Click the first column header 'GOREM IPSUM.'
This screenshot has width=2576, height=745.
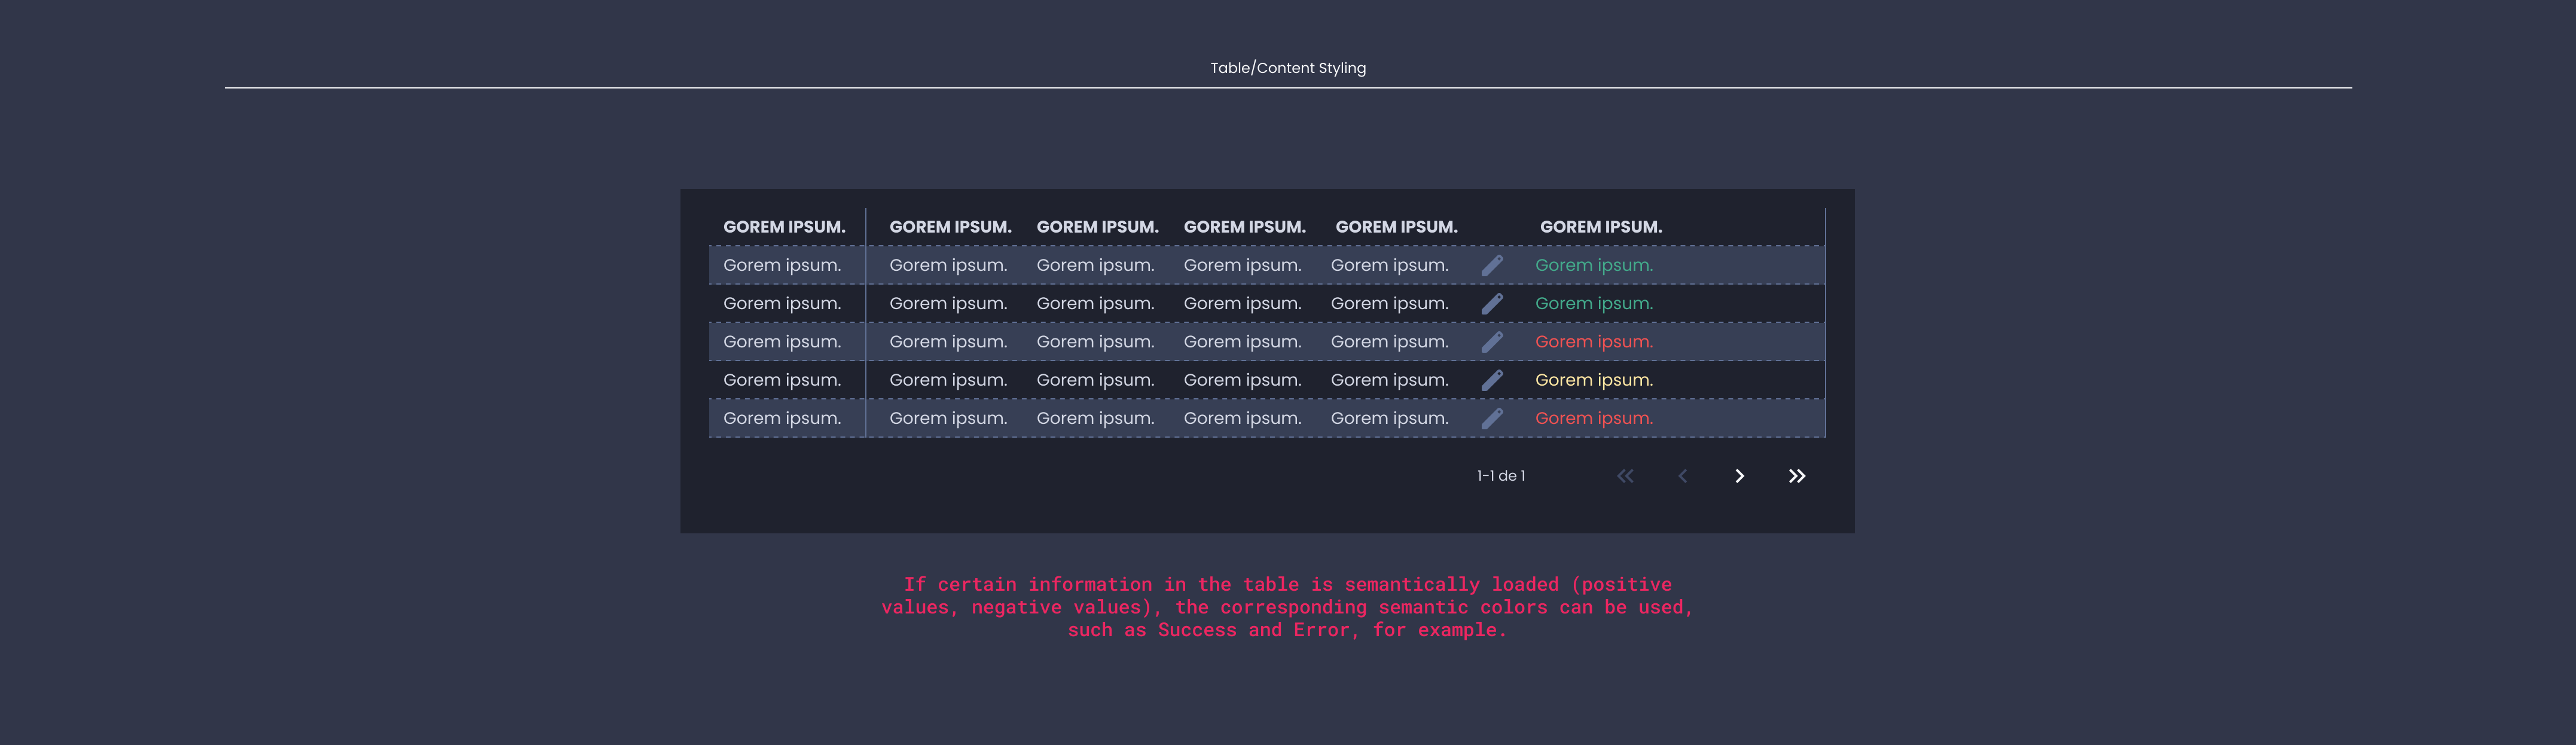click(x=784, y=227)
